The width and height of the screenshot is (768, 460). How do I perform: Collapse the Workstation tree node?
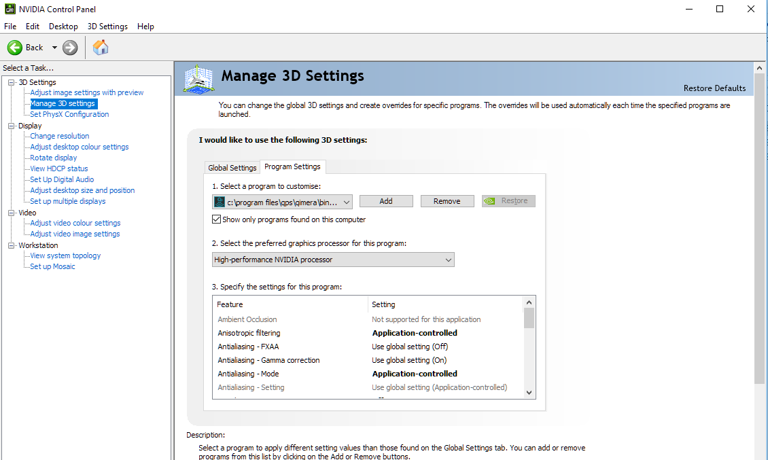[11, 245]
